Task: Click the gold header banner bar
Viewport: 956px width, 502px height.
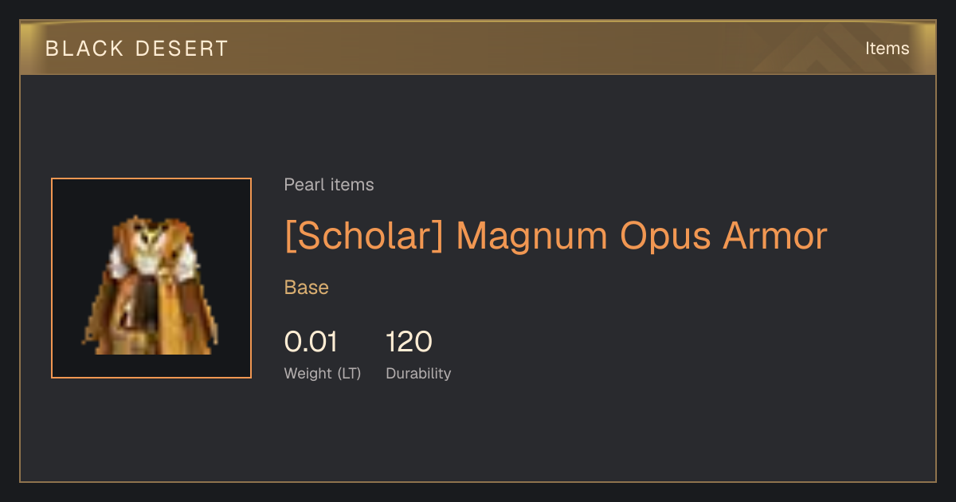Action: pyautogui.click(x=478, y=48)
